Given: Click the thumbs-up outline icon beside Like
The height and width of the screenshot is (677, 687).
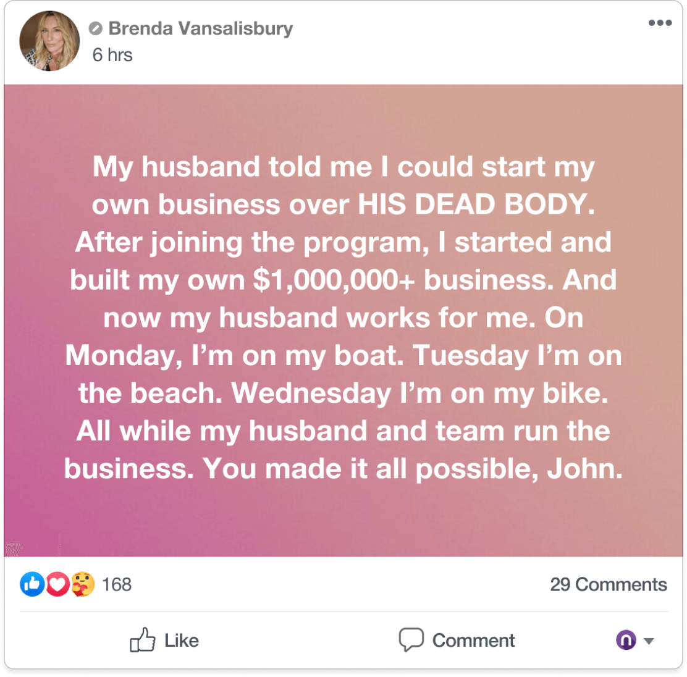Looking at the screenshot, I should (142, 640).
